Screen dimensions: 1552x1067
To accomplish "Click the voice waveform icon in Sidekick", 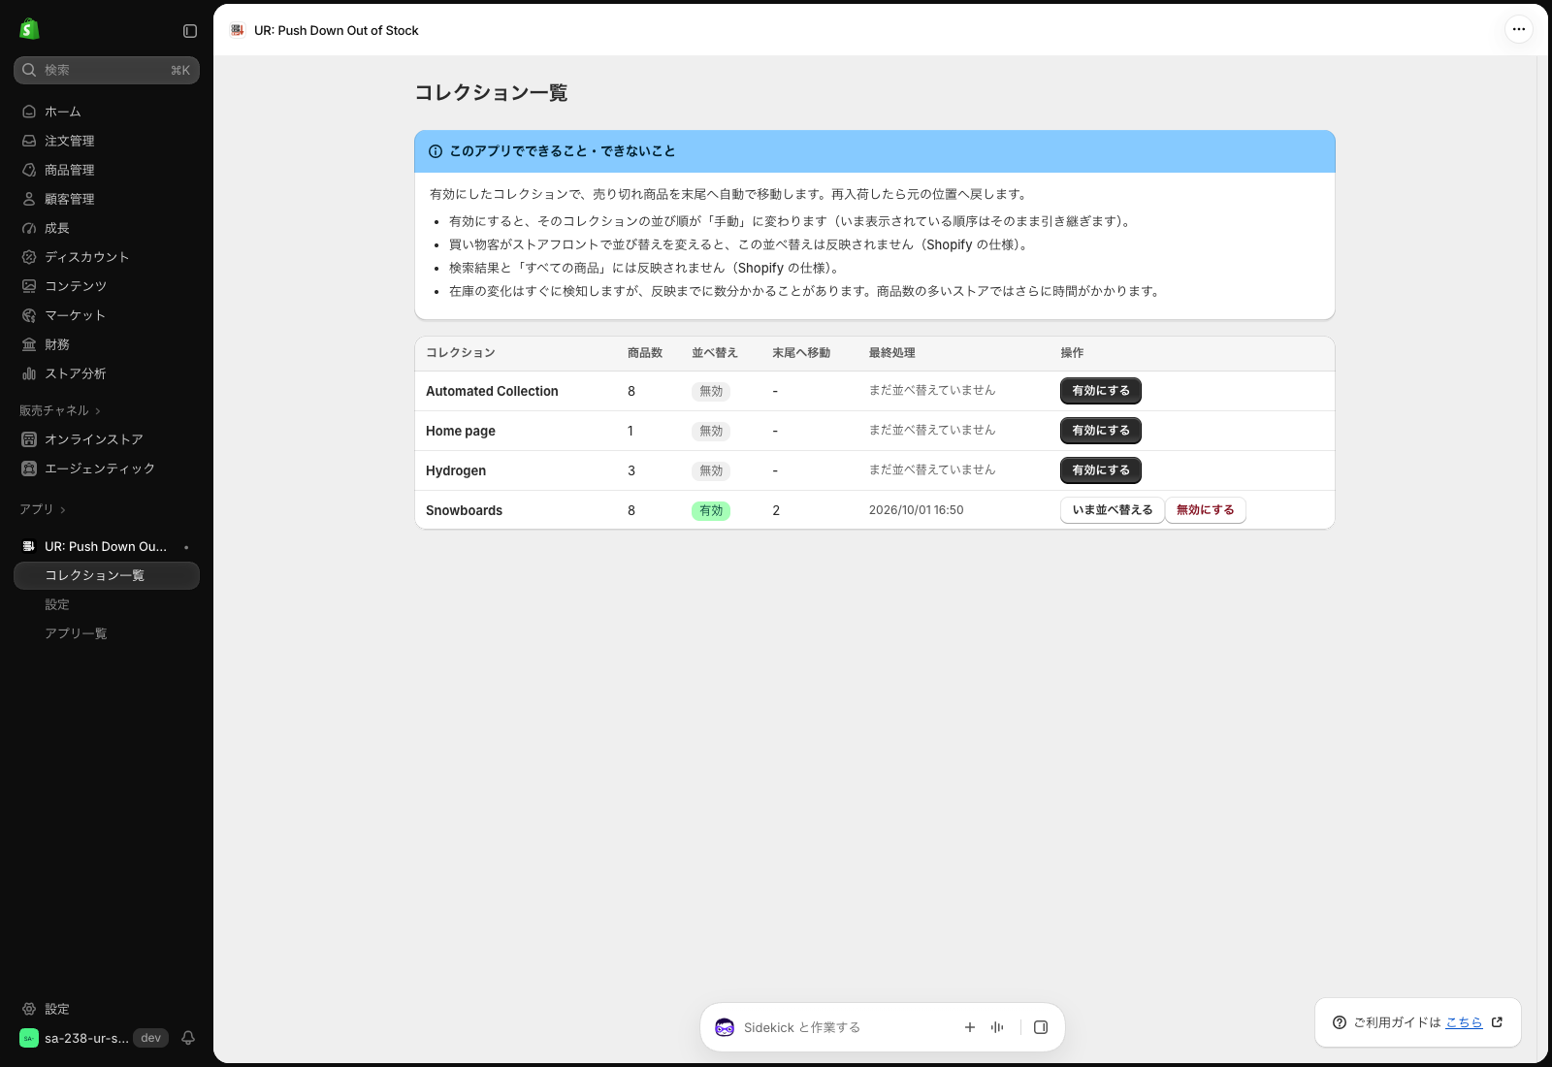I will coord(997,1027).
